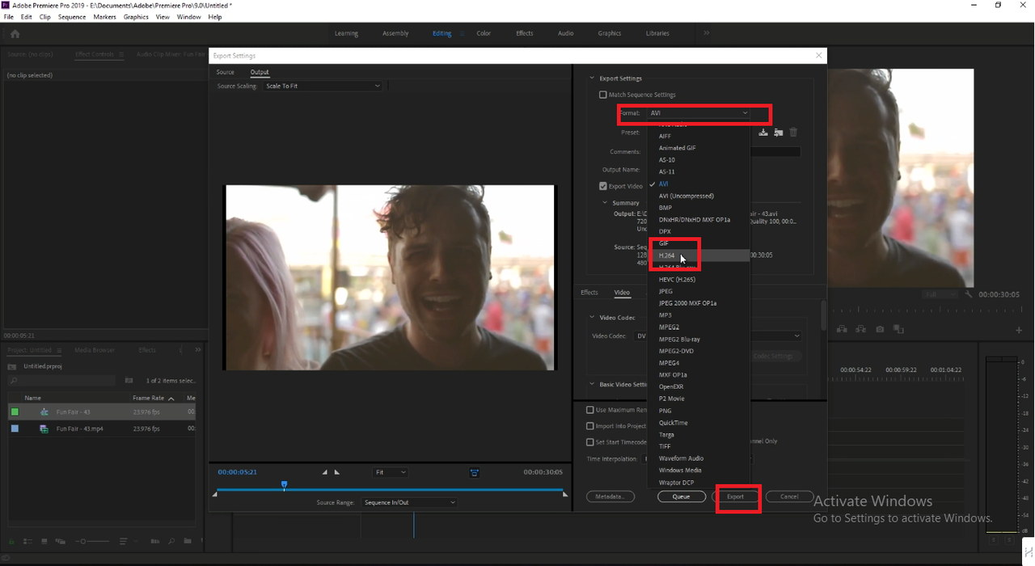Click the Fun Fair - 43 sequence icon
Viewport: 1035px width, 566px height.
pyautogui.click(x=44, y=412)
